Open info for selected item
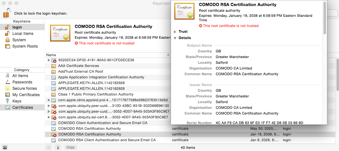The image size is (339, 151). [58, 147]
